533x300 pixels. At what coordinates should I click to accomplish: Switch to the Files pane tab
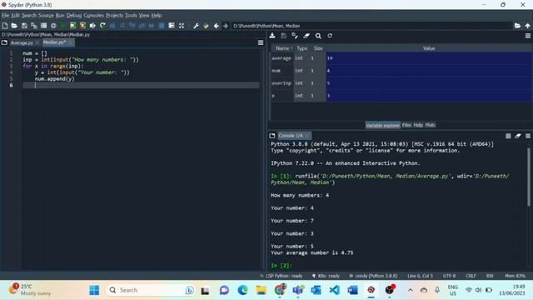coord(406,125)
